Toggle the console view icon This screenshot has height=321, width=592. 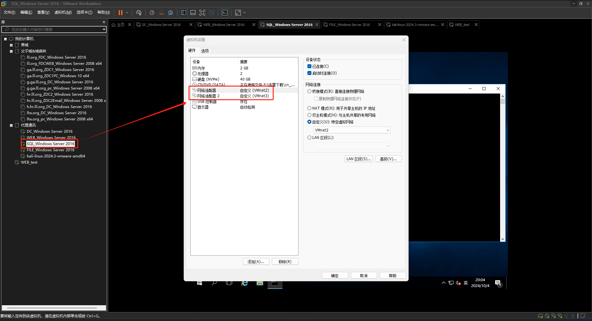pyautogui.click(x=225, y=13)
